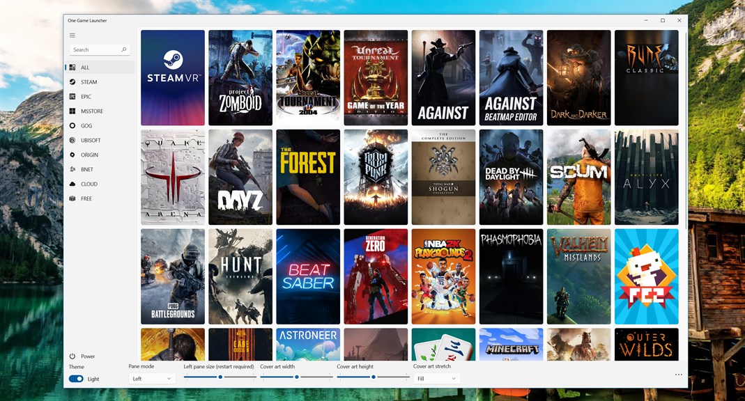Viewport: 745px width, 401px height.
Task: Maximize the One Game Launcher window
Action: (662, 20)
